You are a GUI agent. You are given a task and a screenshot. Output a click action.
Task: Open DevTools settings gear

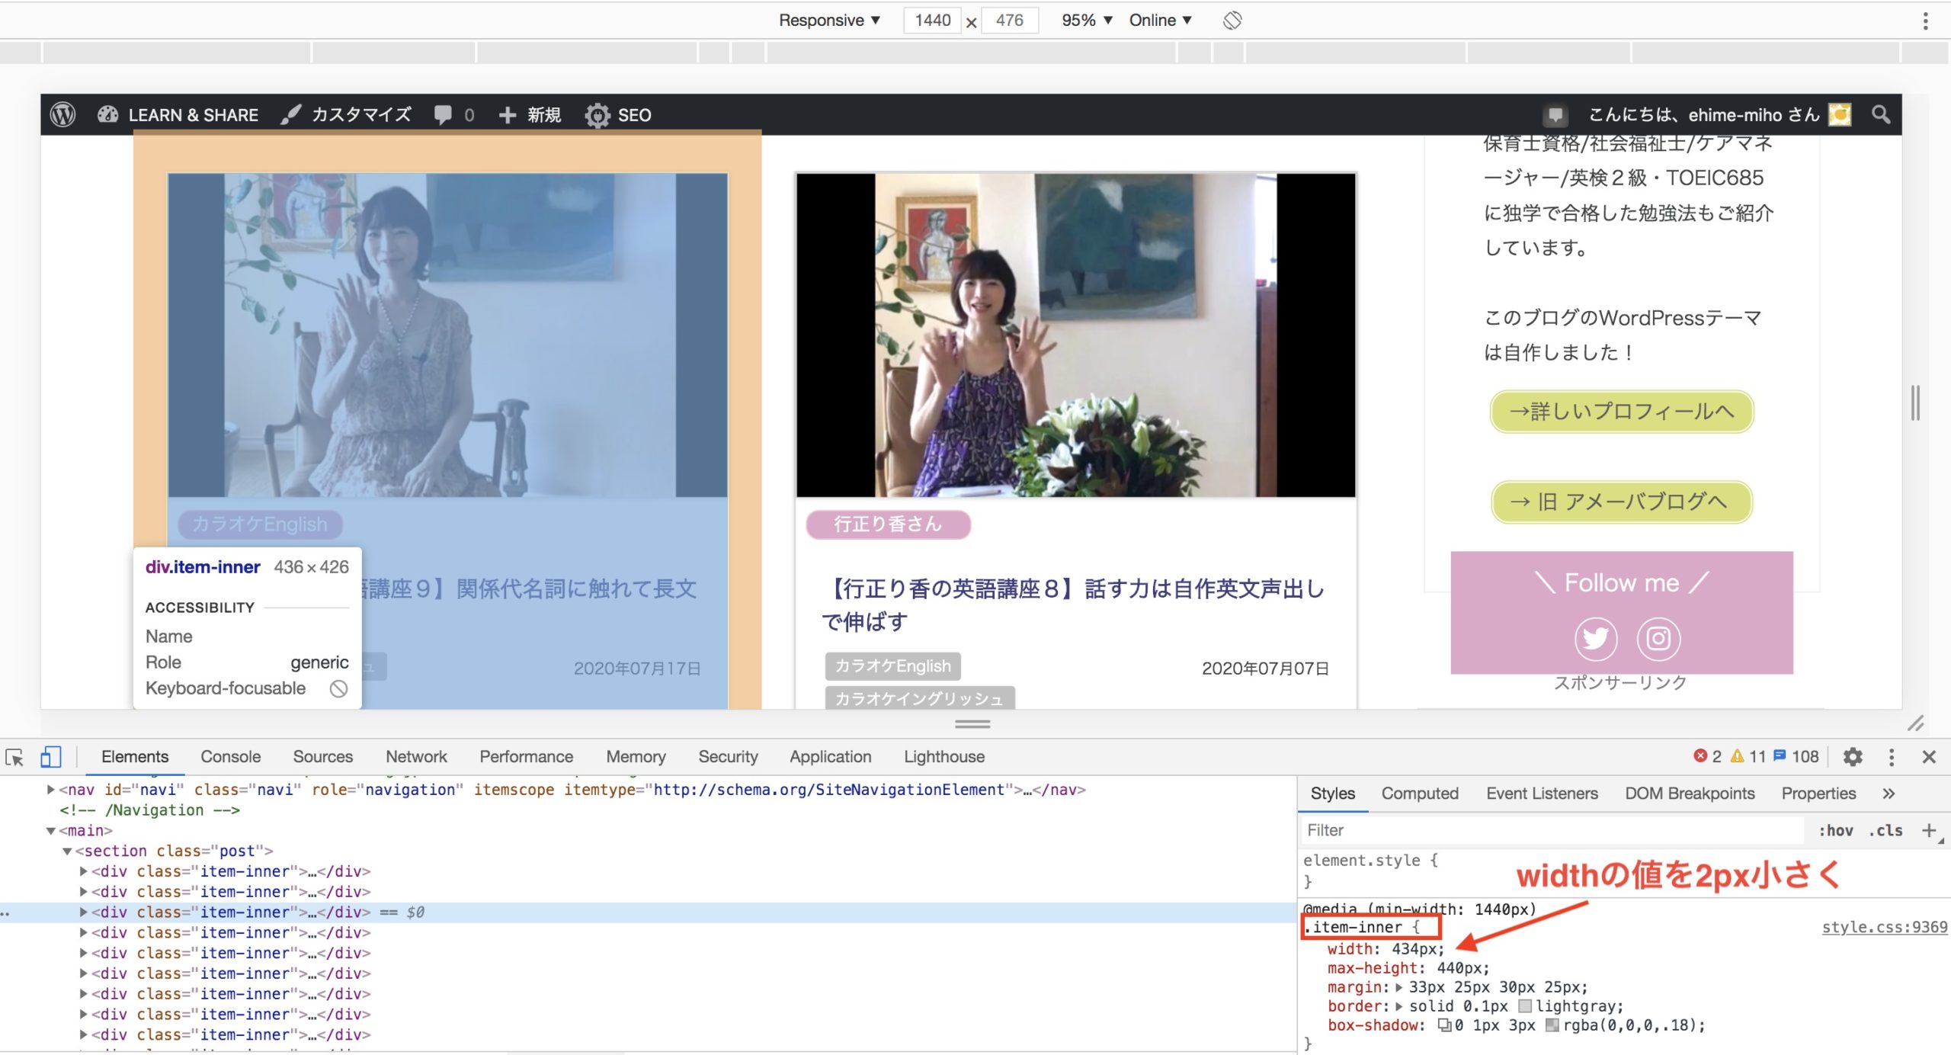click(1853, 757)
